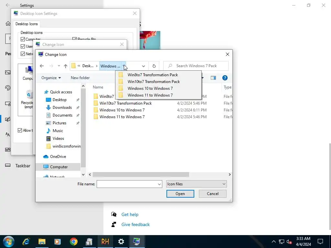The width and height of the screenshot is (331, 248).
Task: Launch Google Chrome from taskbar
Action: tap(73, 242)
